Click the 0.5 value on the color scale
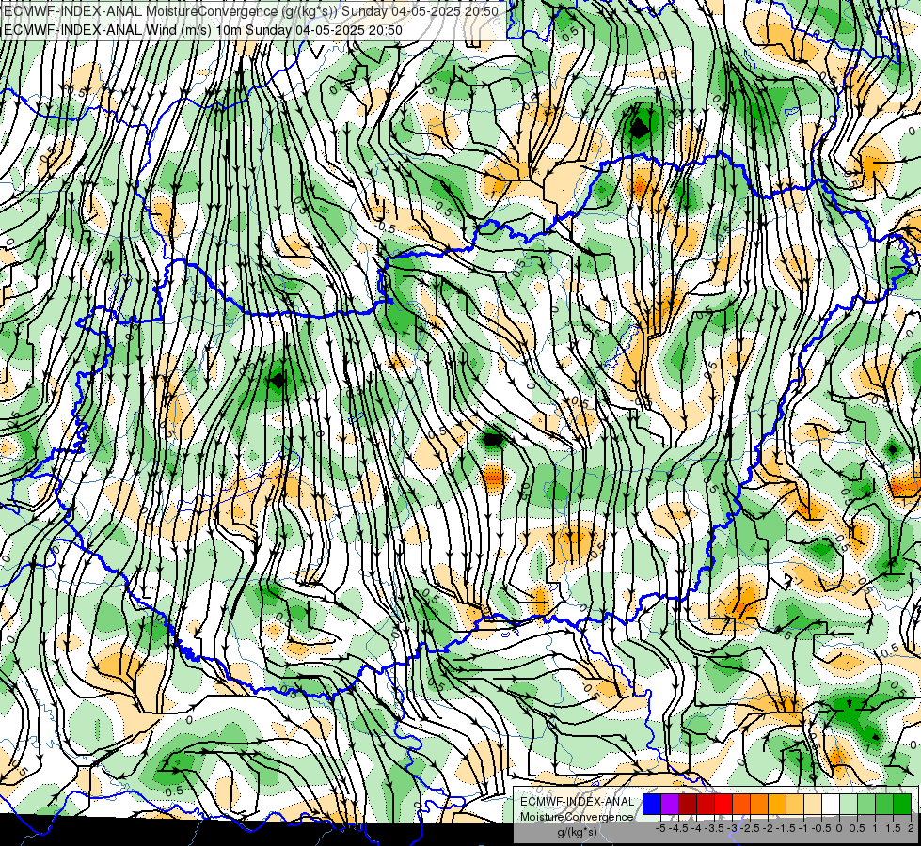Image resolution: width=921 pixels, height=846 pixels. [857, 828]
